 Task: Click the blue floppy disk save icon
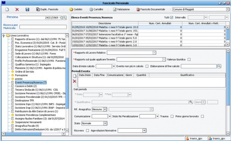pos(27,10)
